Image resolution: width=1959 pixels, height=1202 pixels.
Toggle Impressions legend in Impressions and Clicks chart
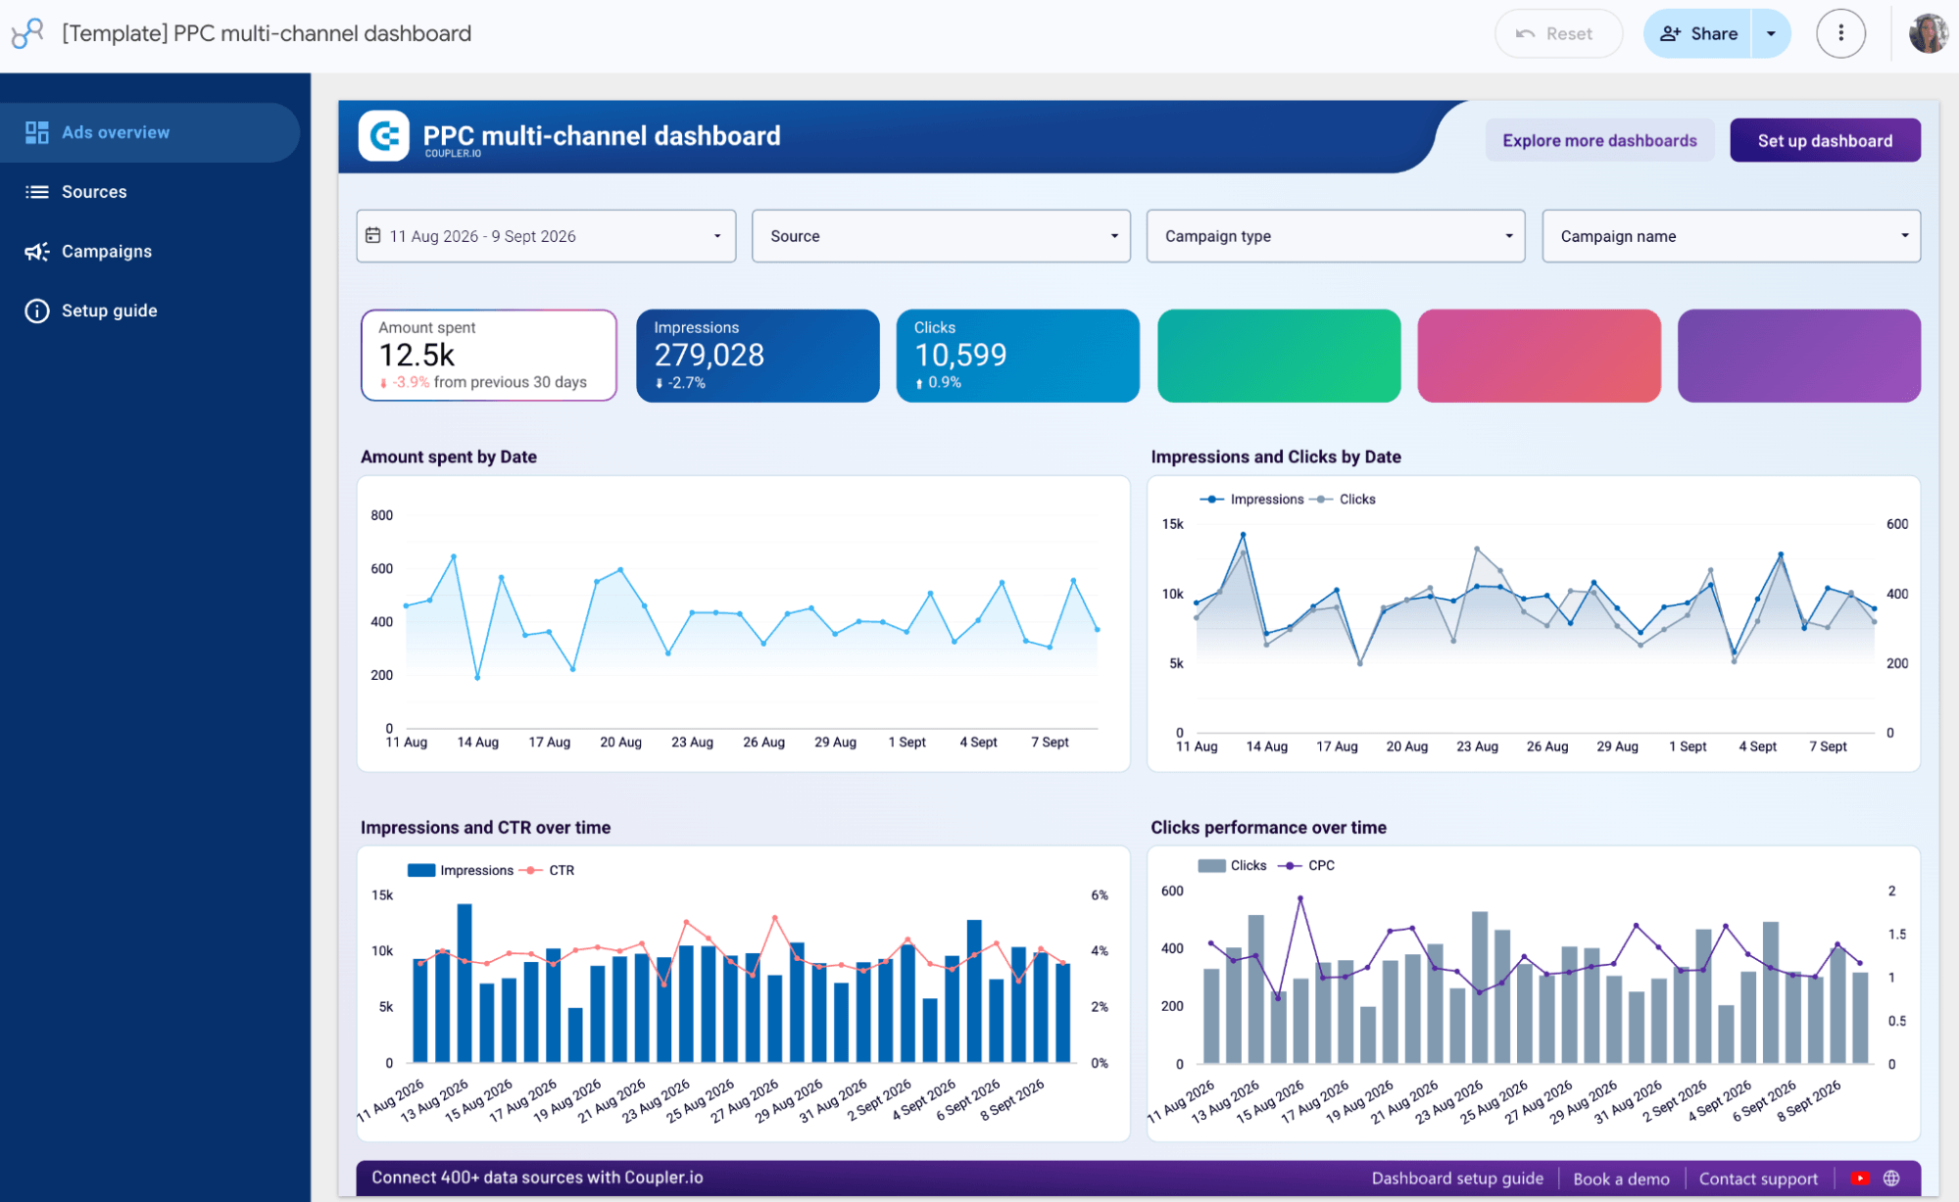pyautogui.click(x=1252, y=500)
